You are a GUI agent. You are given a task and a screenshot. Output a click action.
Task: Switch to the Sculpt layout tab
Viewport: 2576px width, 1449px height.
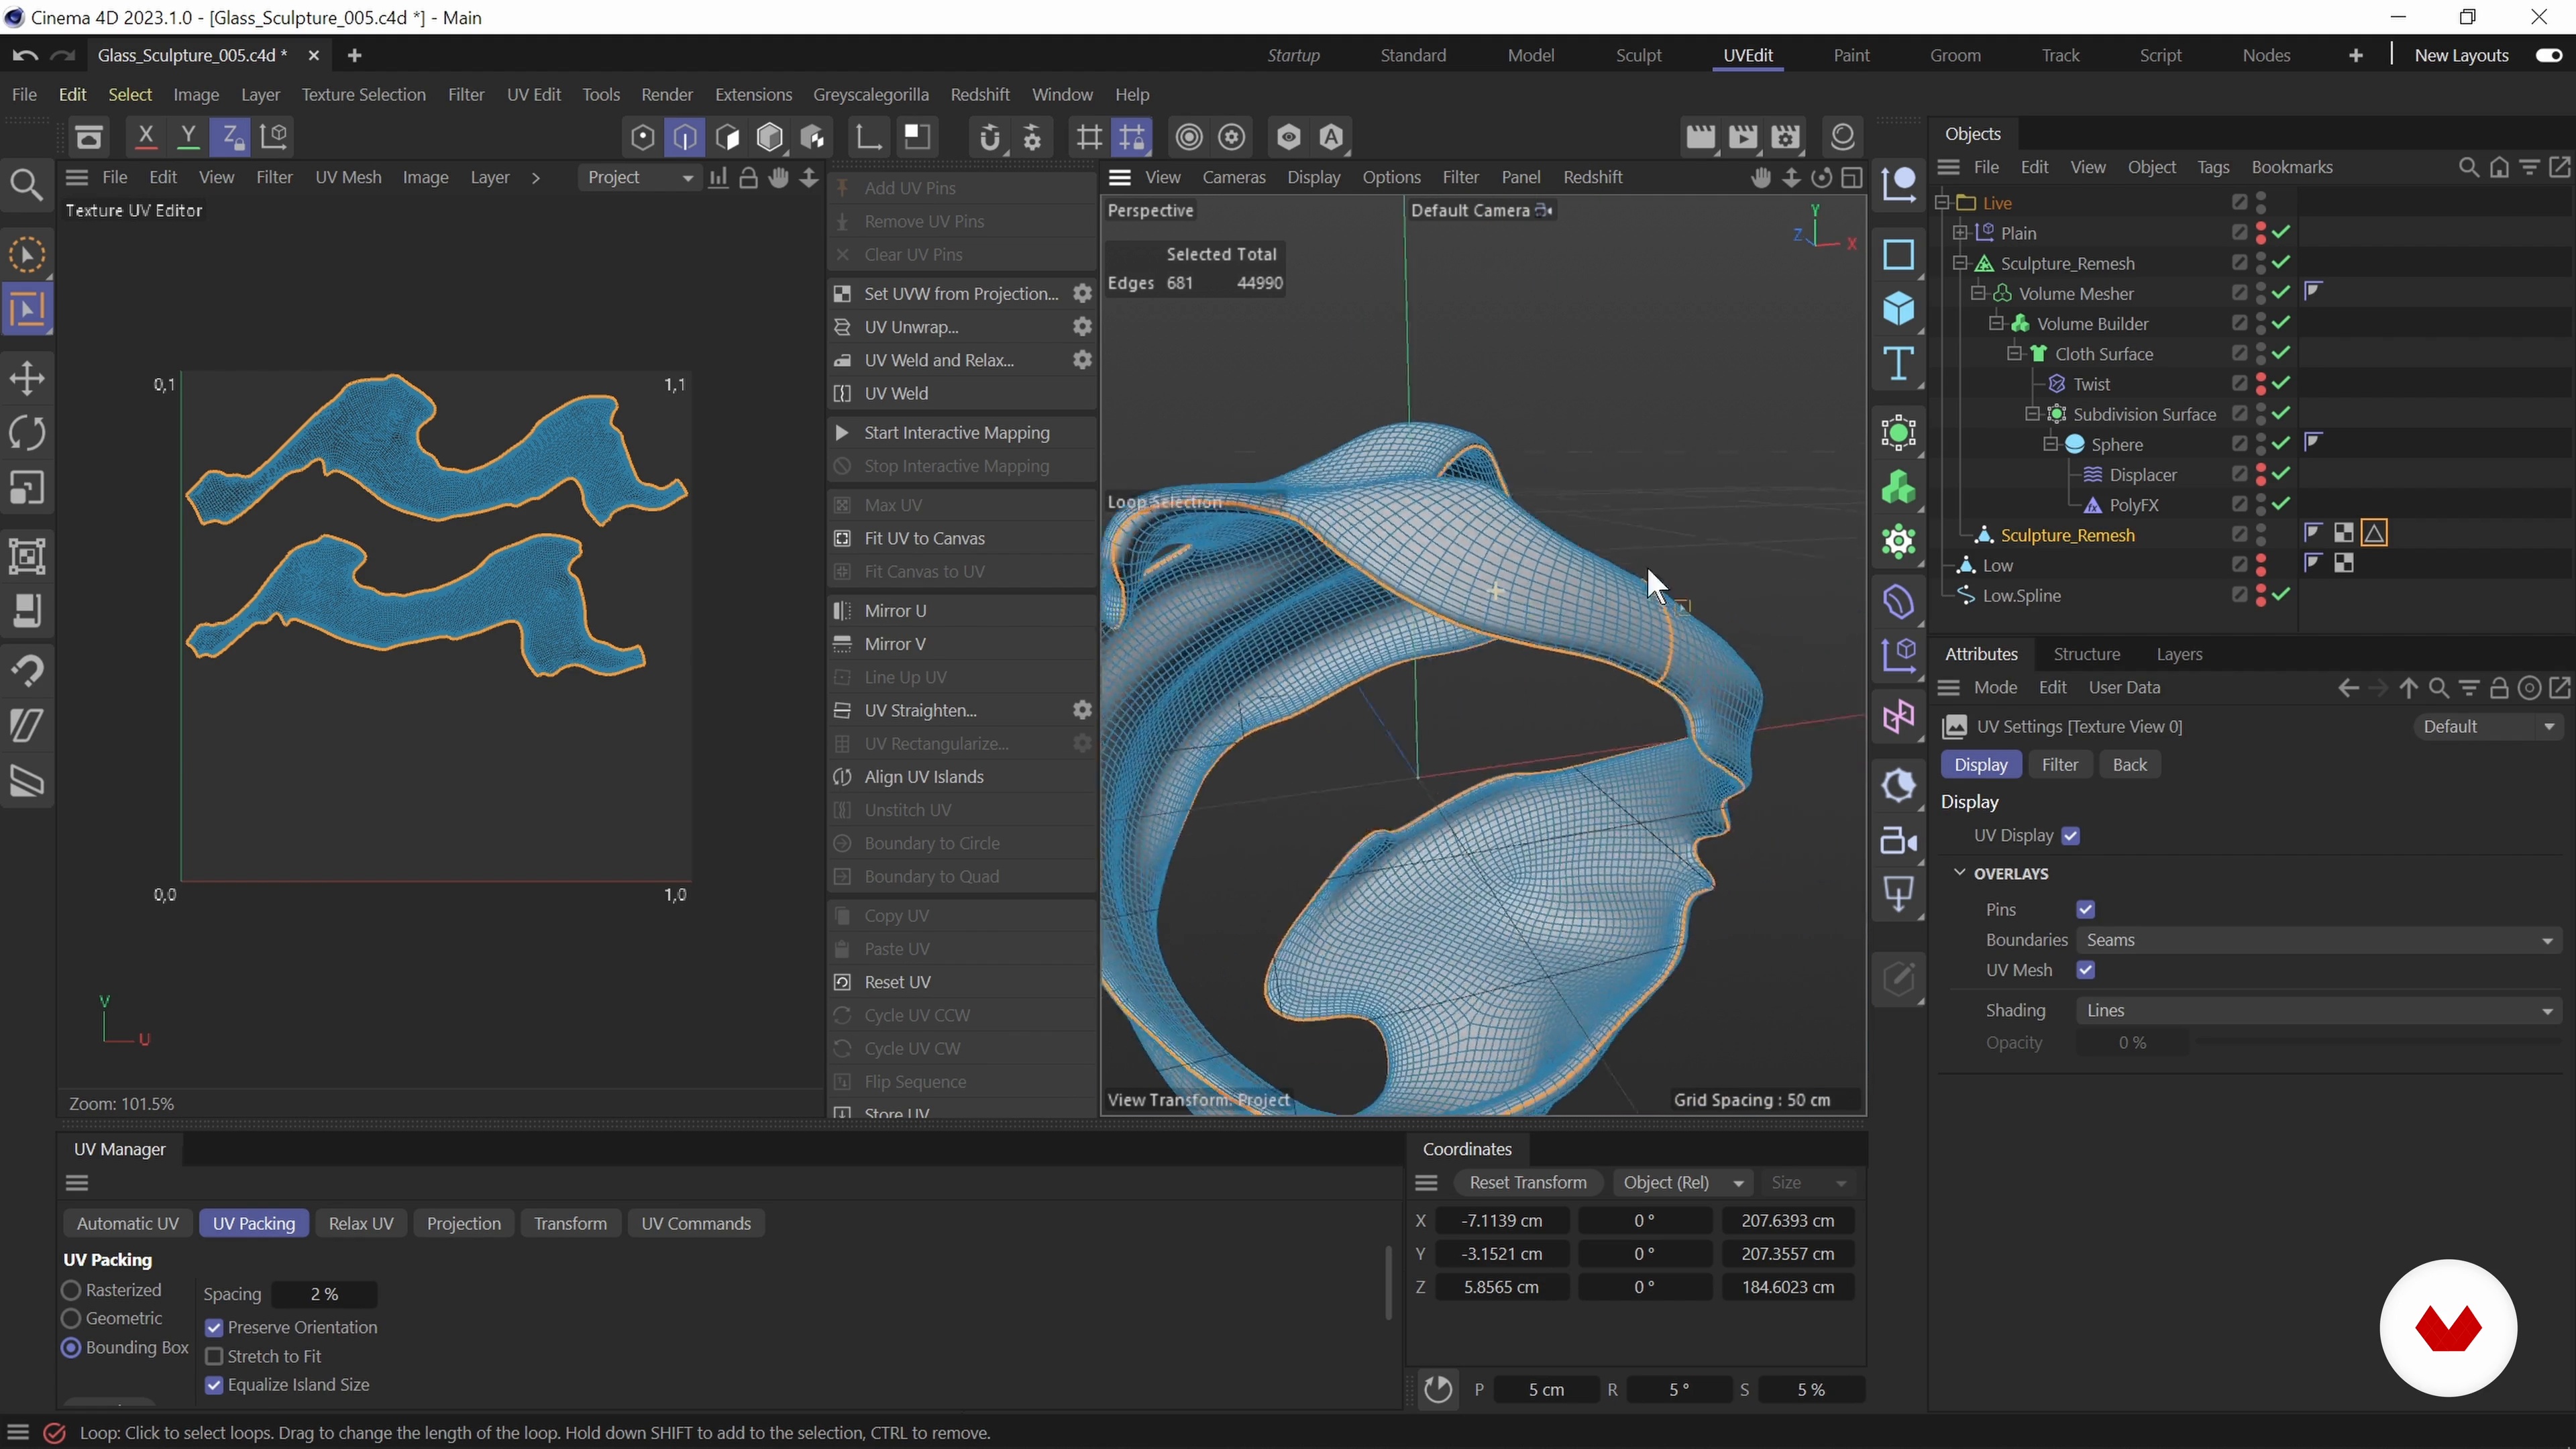(x=1638, y=55)
